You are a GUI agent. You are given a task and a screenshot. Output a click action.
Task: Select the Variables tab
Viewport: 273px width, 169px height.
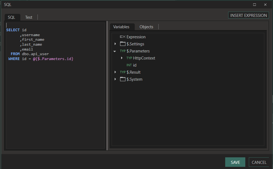[121, 27]
